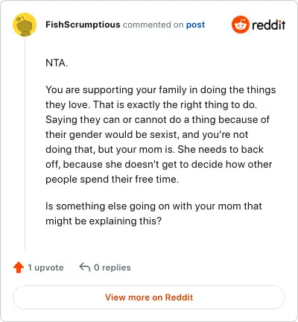Click the "1 upvote" count label
The width and height of the screenshot is (298, 322).
coord(45,268)
